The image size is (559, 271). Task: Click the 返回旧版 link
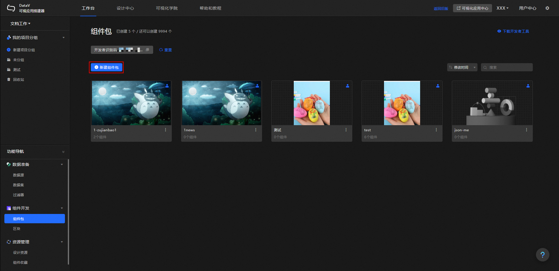(441, 8)
